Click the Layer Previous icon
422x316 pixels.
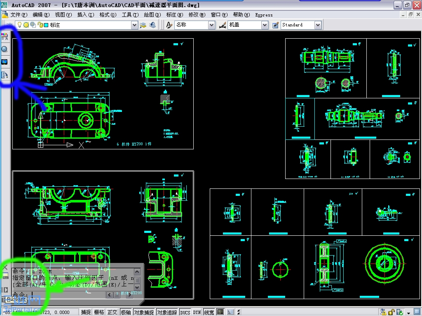[x=153, y=25]
